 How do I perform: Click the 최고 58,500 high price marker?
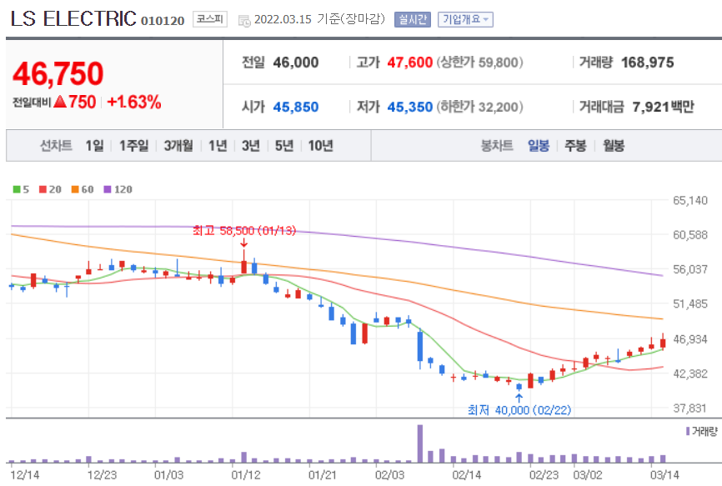pyautogui.click(x=244, y=231)
